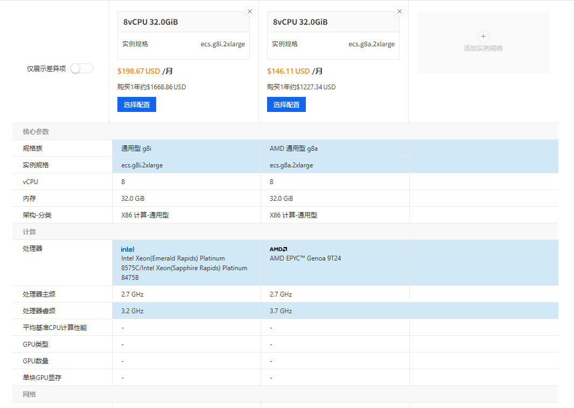Expand the 网络 section header
Viewport: 574px width, 408px height.
click(29, 395)
